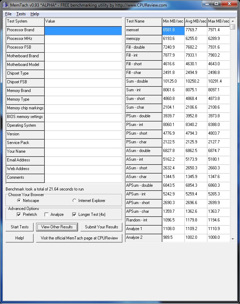Click the Email Address value field
The width and height of the screenshot is (240, 304).
click(x=83, y=161)
